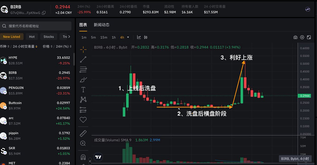Click the BIRB token logo in header
Viewport: 317px width, 165px height.
pyautogui.click(x=4, y=9)
